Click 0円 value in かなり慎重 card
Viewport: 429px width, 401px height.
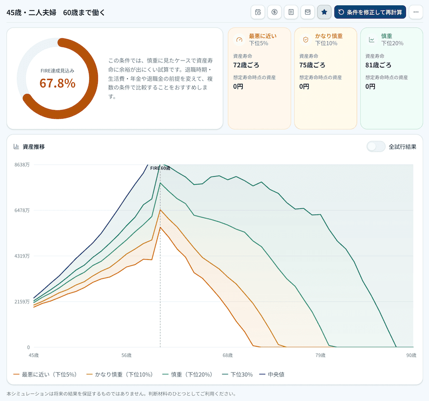tap(304, 87)
